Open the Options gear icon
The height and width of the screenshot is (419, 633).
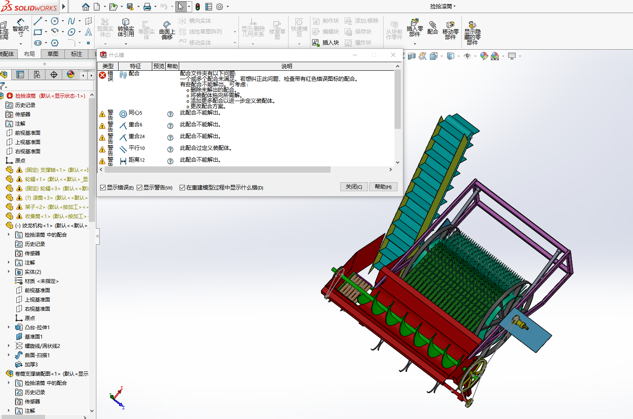point(220,7)
